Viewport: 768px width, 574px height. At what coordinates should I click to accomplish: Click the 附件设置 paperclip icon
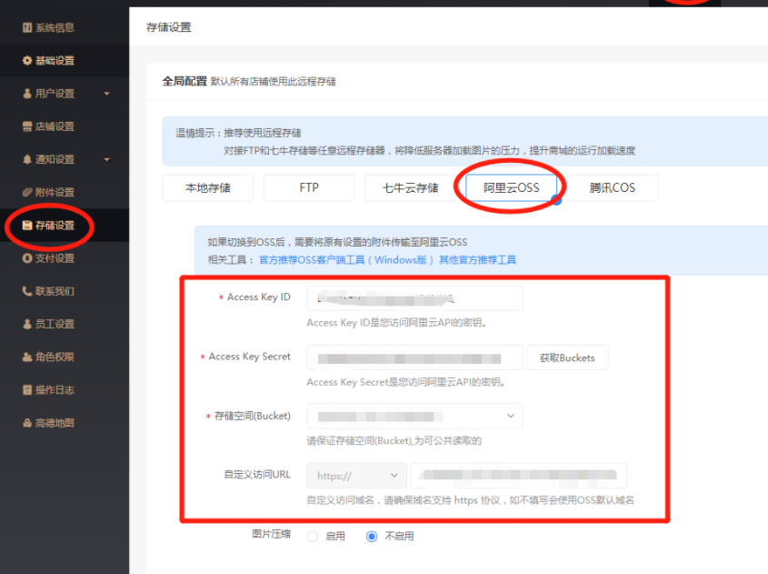click(27, 193)
